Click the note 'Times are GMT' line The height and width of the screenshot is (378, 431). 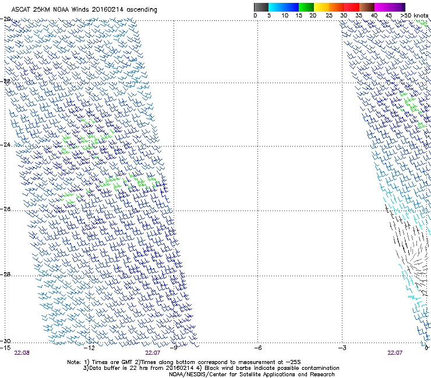click(184, 362)
